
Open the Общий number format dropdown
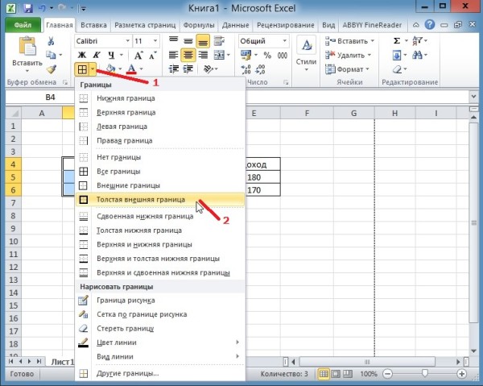(285, 41)
